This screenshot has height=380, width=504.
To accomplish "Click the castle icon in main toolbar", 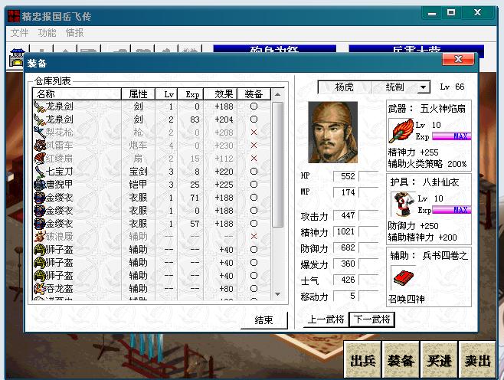I will 16,57.
